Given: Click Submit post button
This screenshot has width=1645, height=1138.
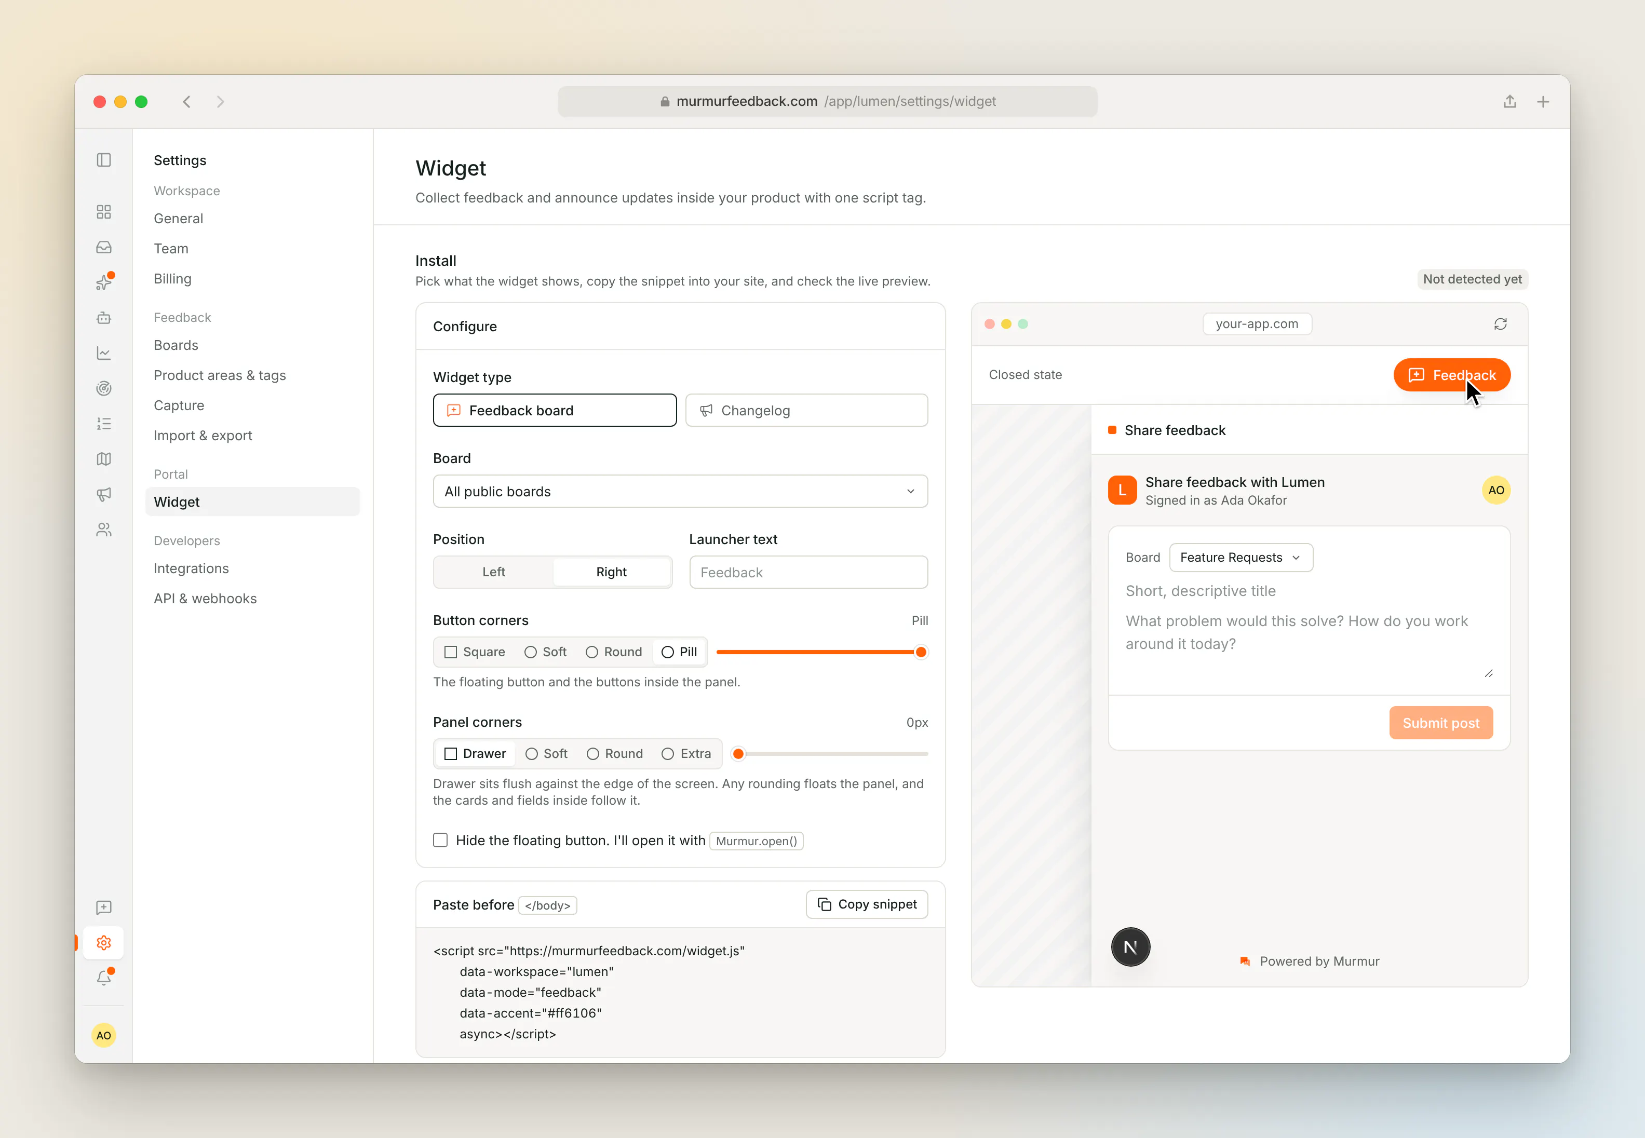Looking at the screenshot, I should (x=1441, y=723).
